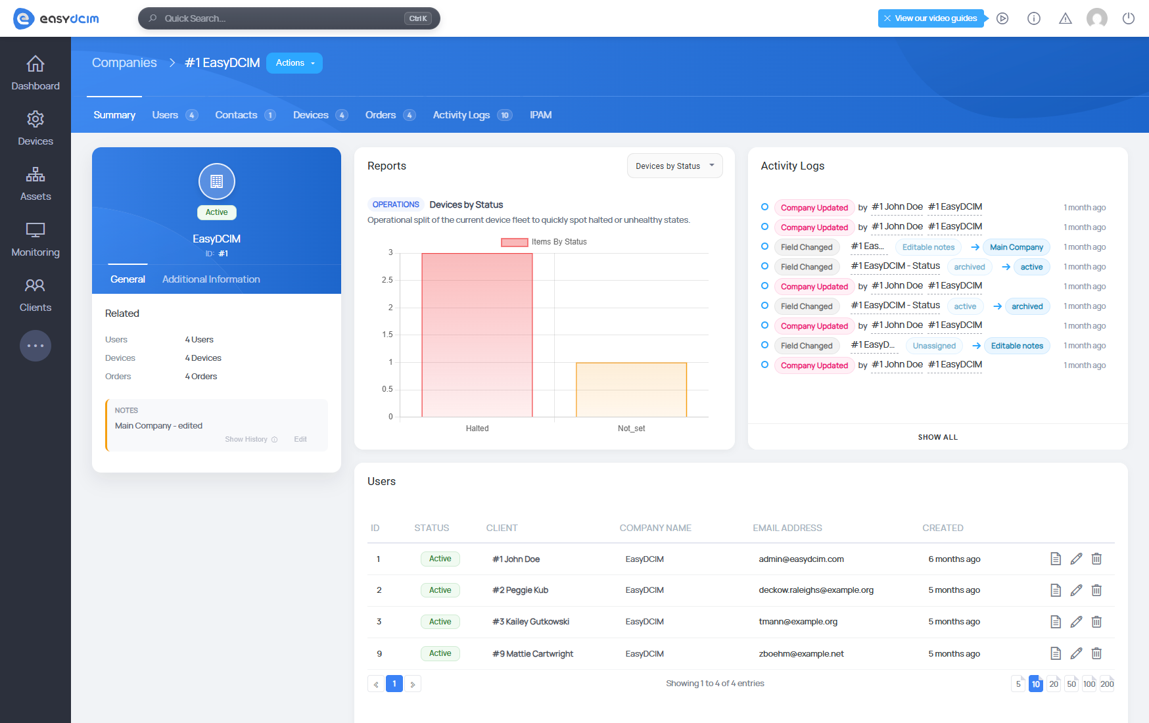Viewport: 1149px width, 723px height.
Task: Click the Halted red chart bar
Action: 477,335
